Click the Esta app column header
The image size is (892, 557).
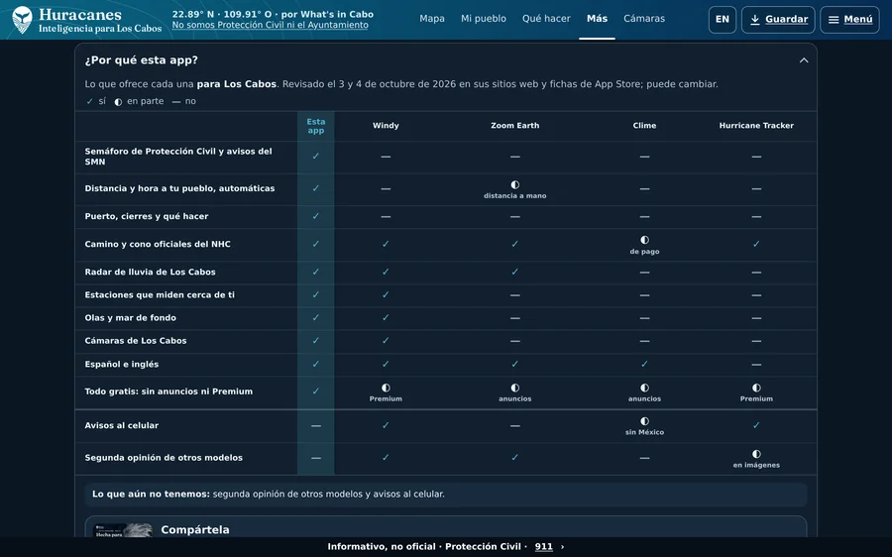[316, 126]
